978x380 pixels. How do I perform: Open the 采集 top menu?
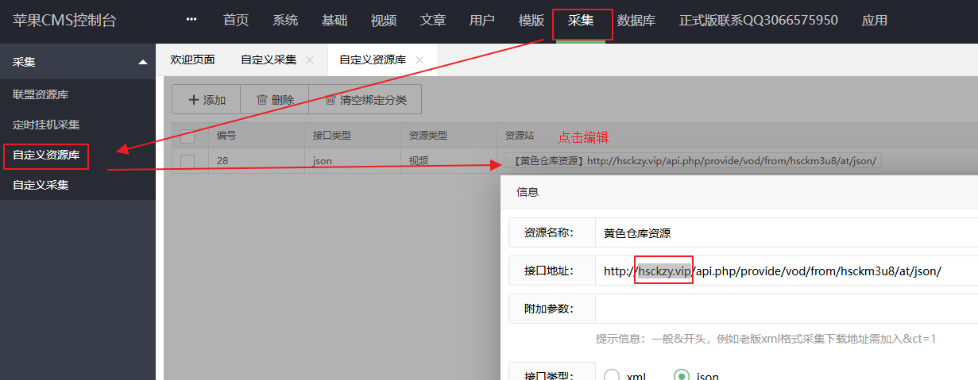point(581,21)
